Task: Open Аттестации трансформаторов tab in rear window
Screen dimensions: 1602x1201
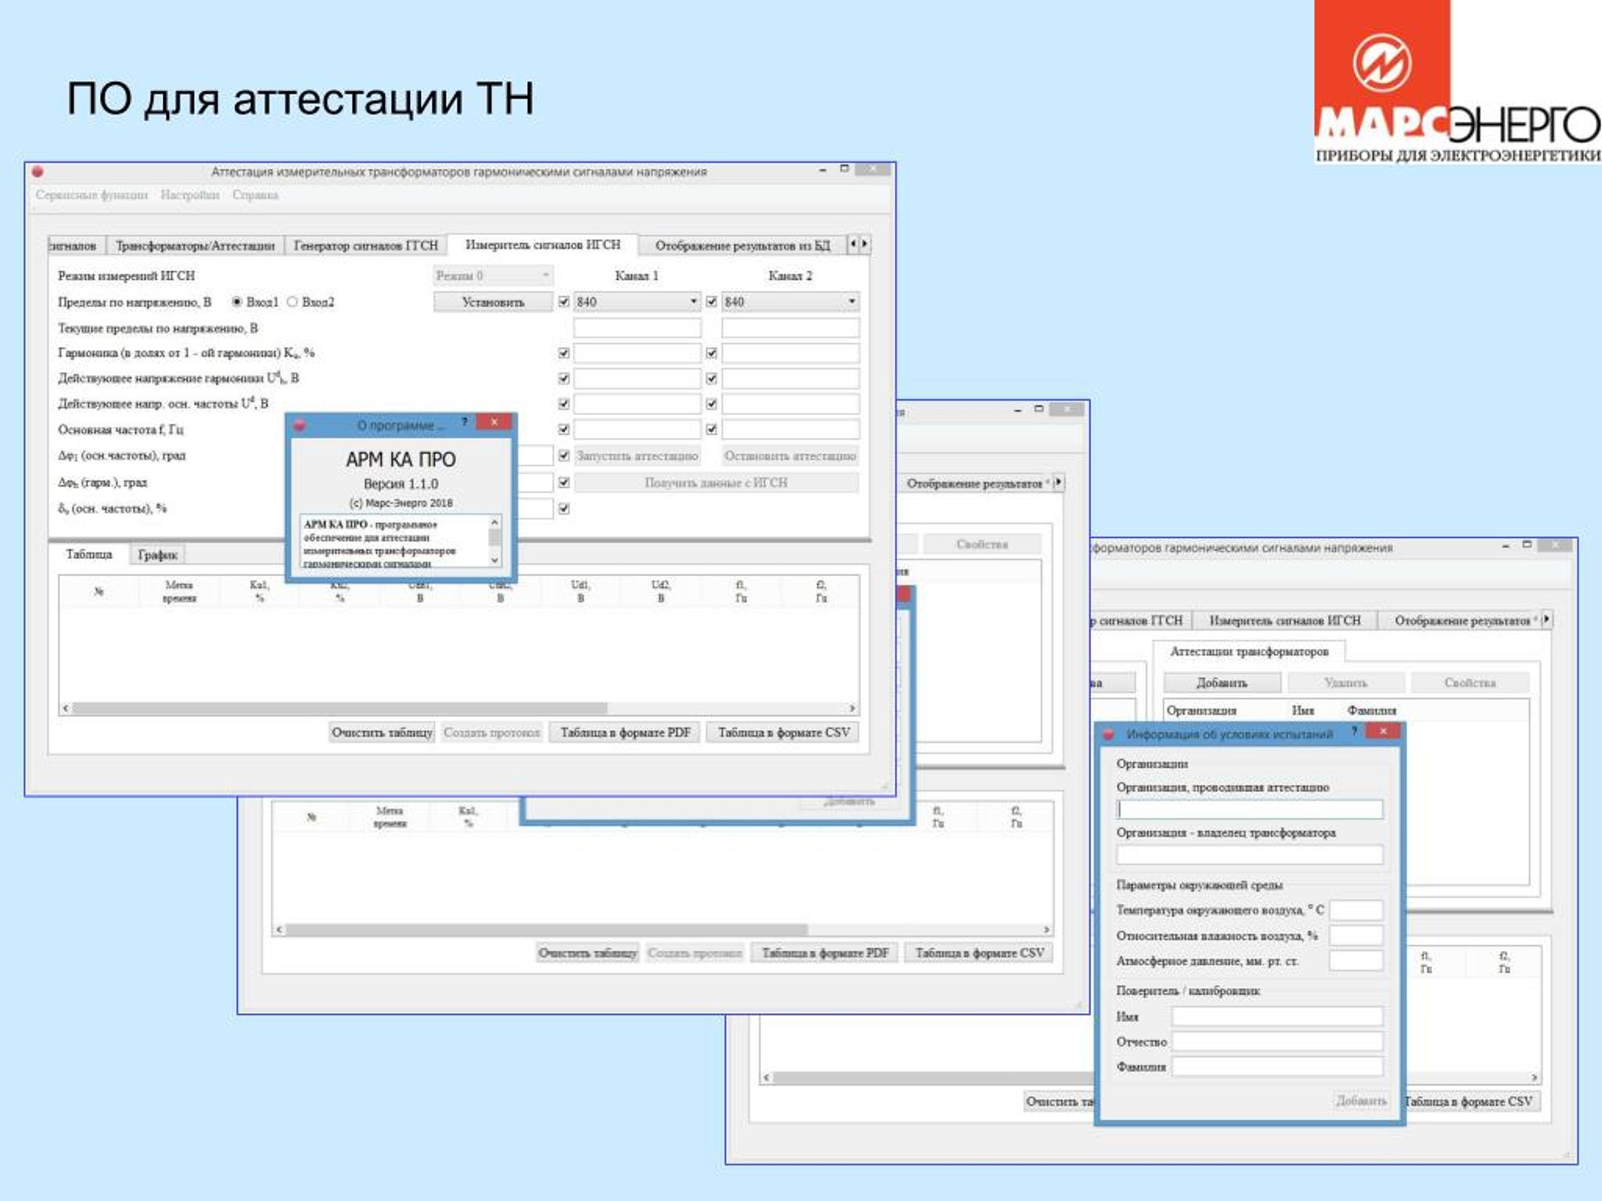Action: click(1249, 652)
